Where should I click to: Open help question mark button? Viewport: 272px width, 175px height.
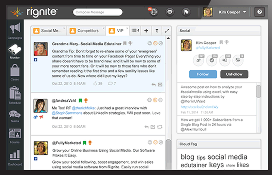pyautogui.click(x=259, y=12)
